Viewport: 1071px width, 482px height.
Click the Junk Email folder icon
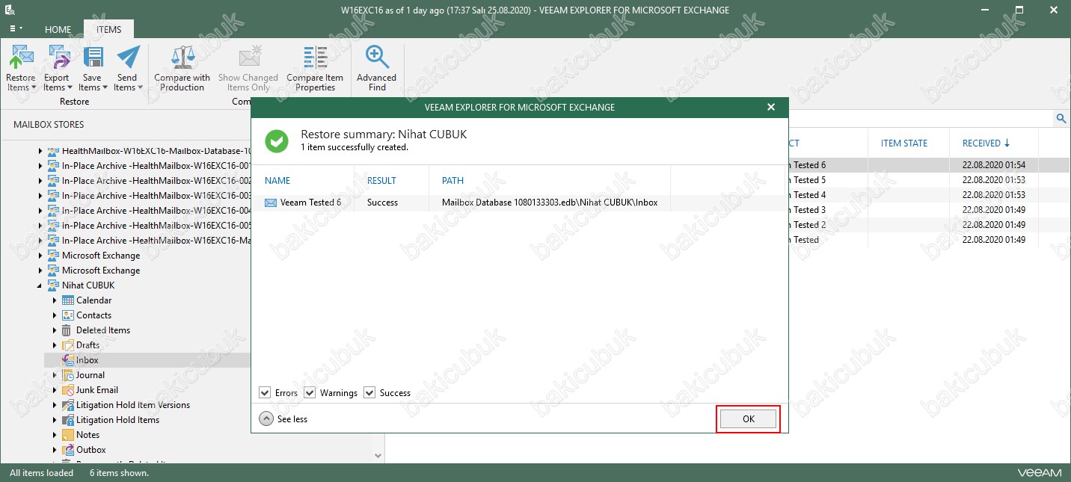click(68, 390)
